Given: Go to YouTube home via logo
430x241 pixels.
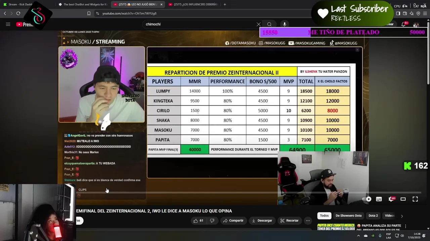Looking at the screenshot, I should click(25, 24).
